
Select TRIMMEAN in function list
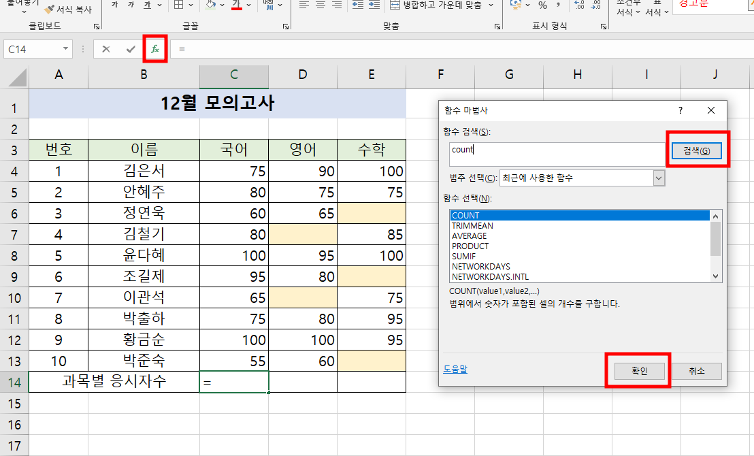click(579, 225)
